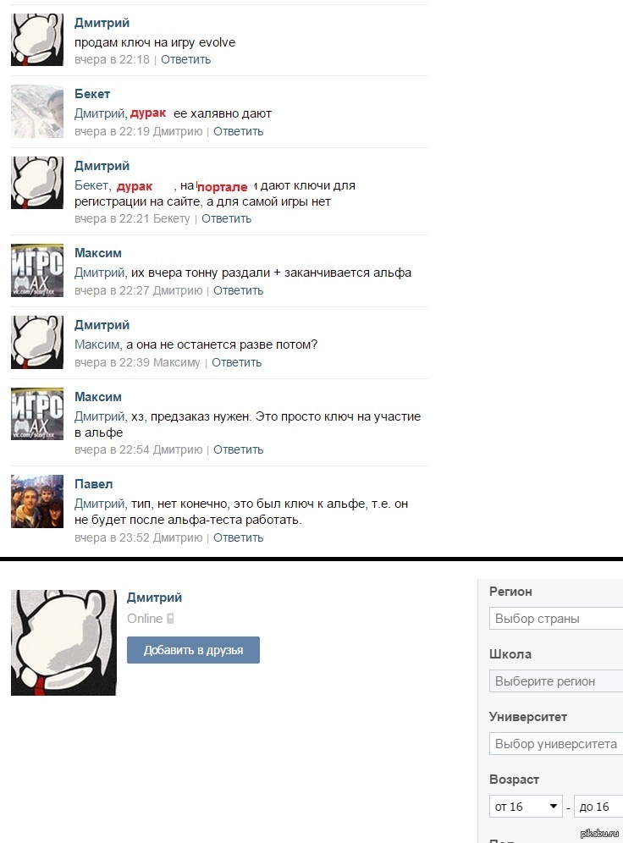Open the 'до 16' maximum age dropdown

598,807
